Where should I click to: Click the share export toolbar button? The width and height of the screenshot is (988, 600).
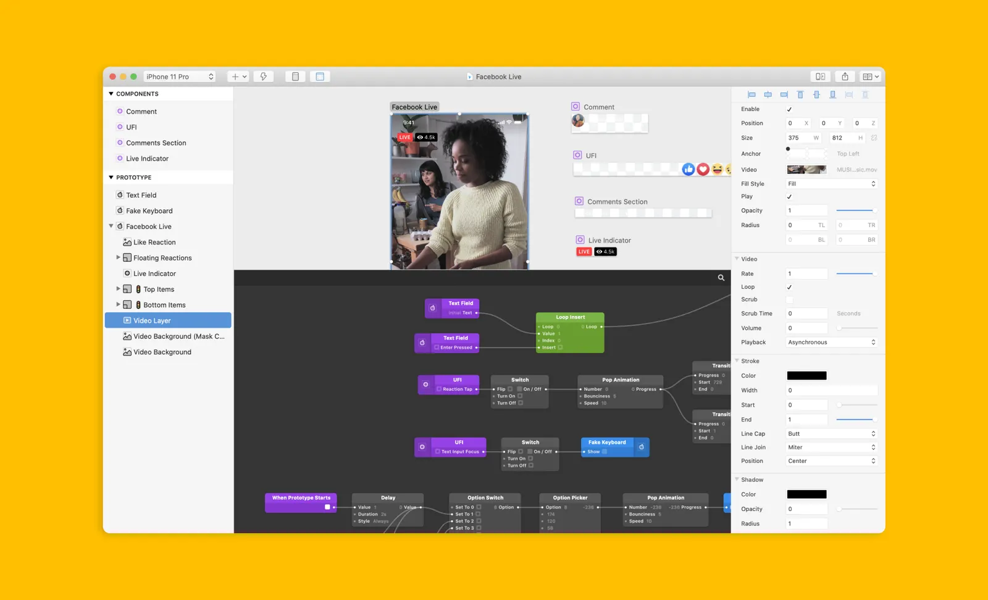(845, 77)
